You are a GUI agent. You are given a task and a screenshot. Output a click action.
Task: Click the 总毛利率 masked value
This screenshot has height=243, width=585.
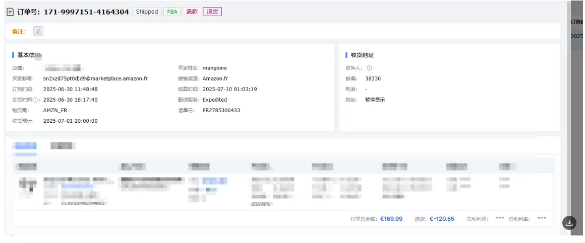pyautogui.click(x=542, y=219)
